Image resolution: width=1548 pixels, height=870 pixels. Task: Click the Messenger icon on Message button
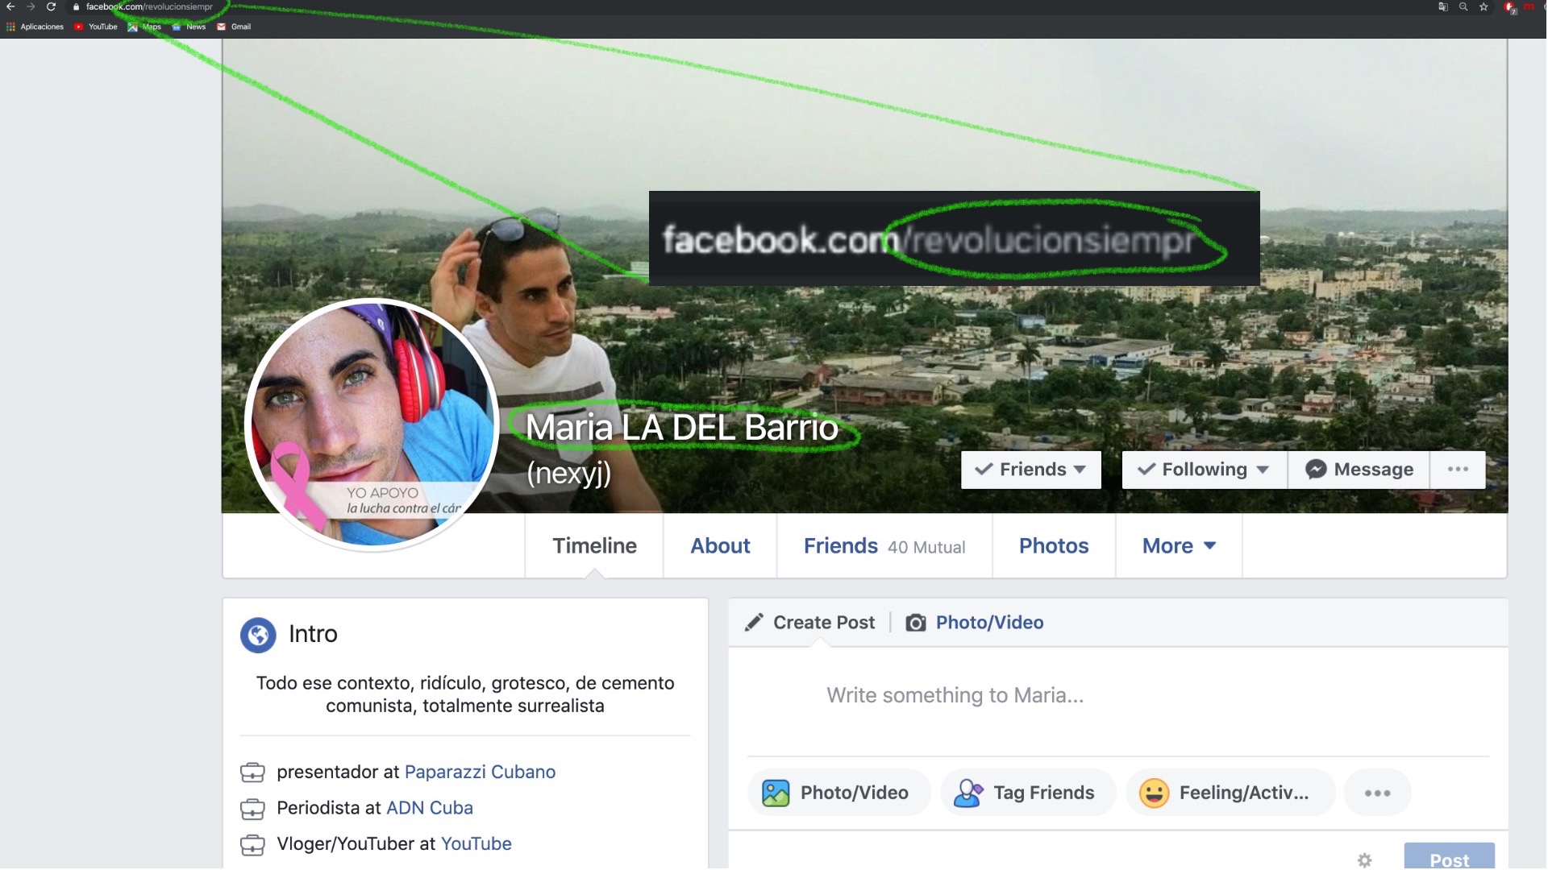[x=1316, y=470]
